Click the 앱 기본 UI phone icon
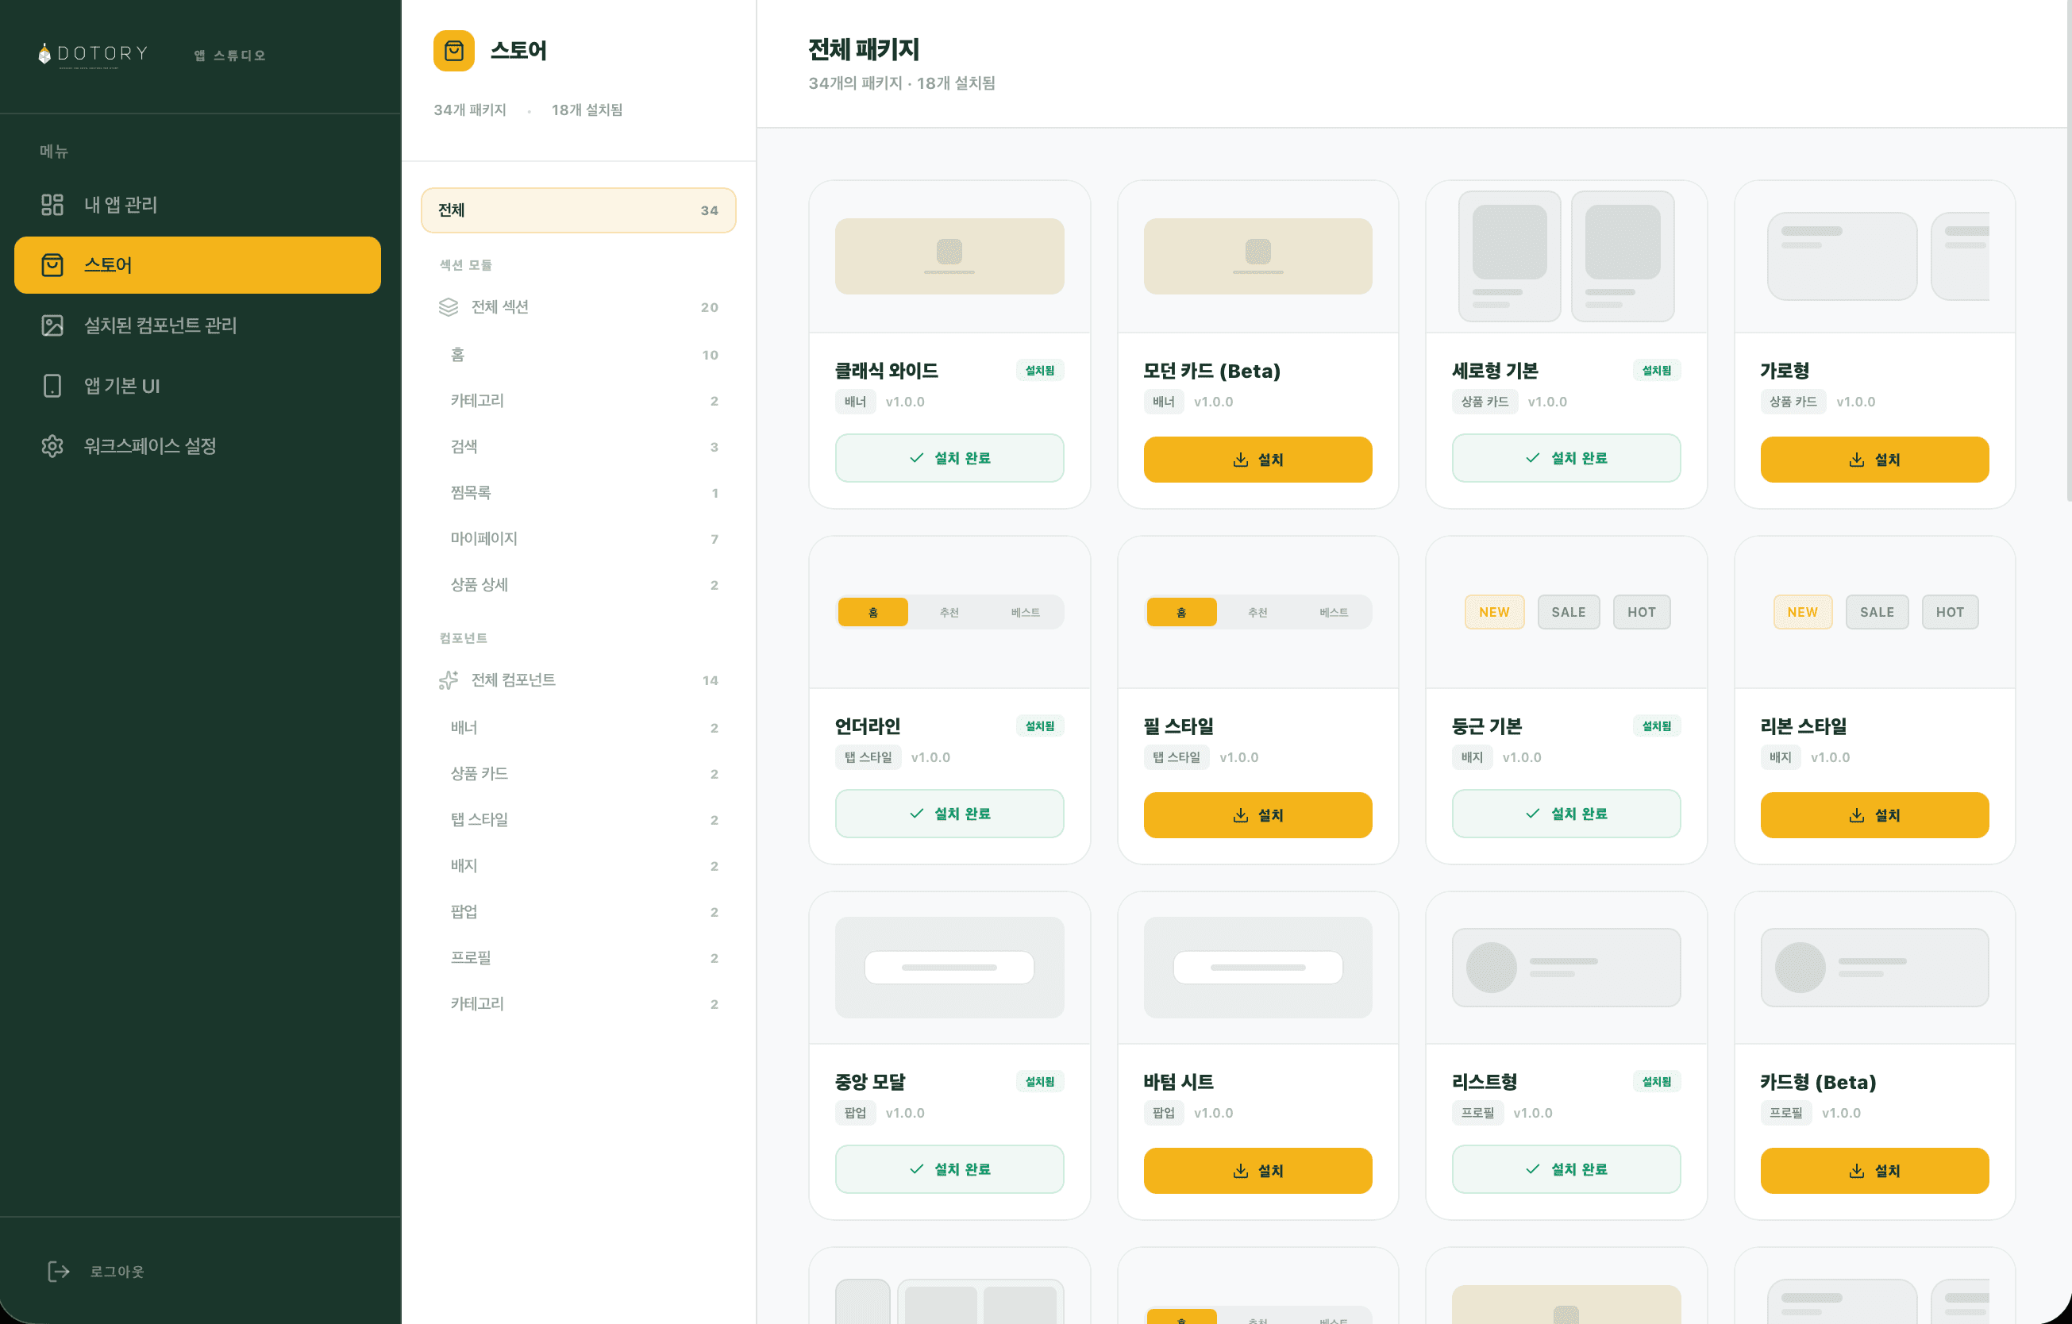Image resolution: width=2072 pixels, height=1324 pixels. tap(52, 386)
